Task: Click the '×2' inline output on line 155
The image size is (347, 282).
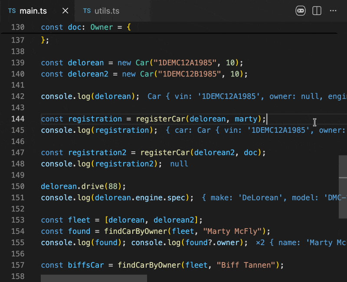Action: click(x=260, y=243)
